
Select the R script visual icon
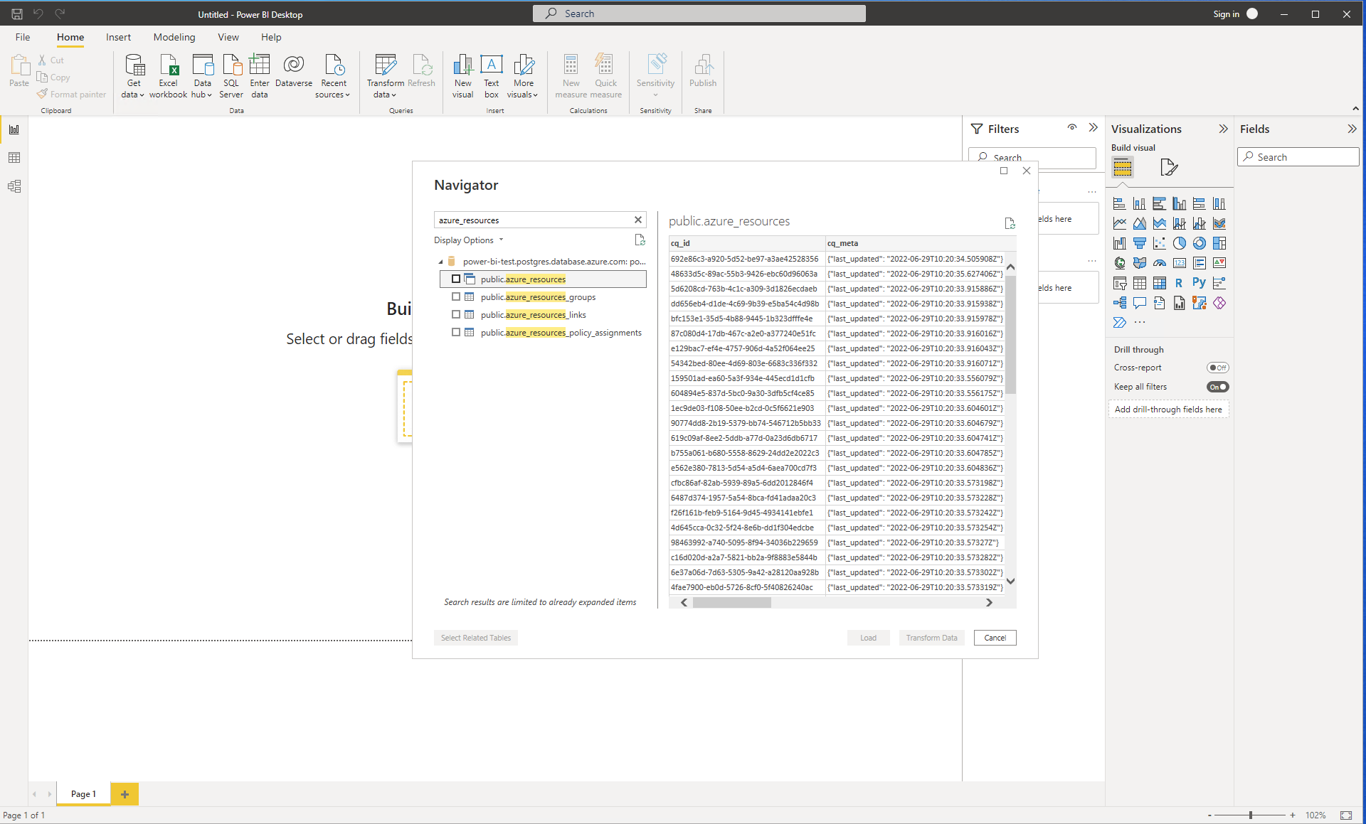coord(1179,283)
